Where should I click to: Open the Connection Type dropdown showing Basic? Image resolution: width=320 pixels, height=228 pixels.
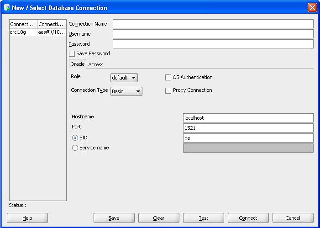click(126, 91)
